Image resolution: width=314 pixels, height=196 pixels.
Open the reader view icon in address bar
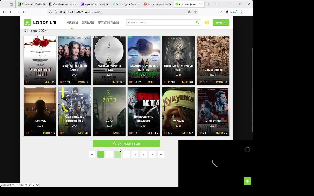[x=189, y=12]
